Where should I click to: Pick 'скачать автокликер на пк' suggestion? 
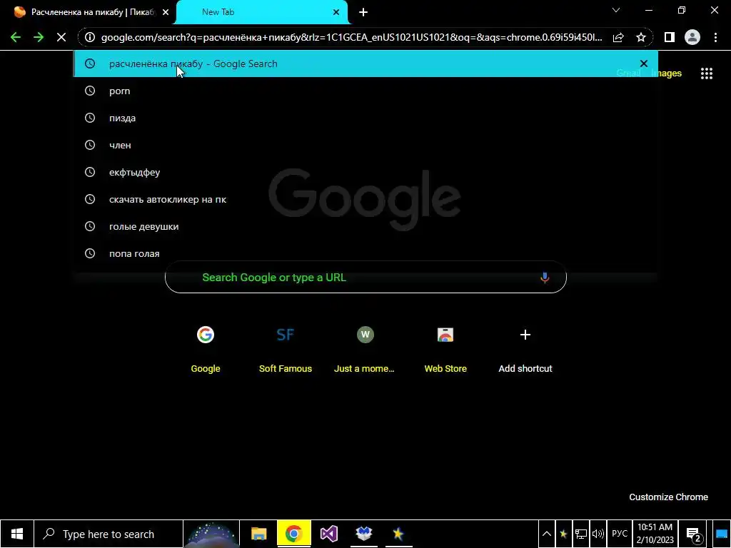point(365,200)
